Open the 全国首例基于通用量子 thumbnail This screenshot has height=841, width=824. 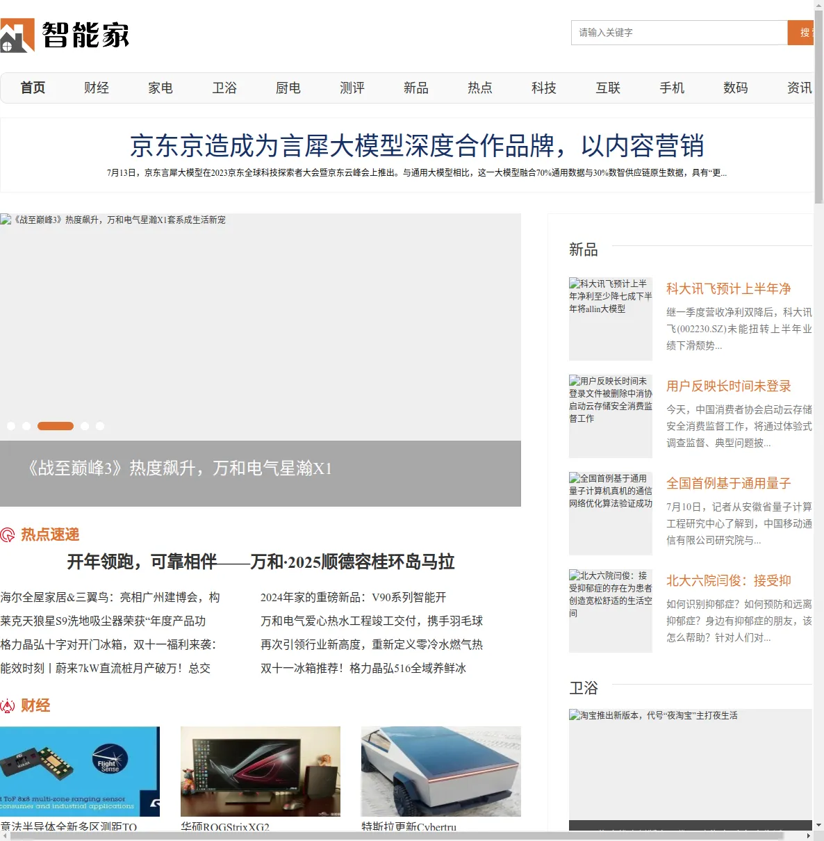pos(611,514)
